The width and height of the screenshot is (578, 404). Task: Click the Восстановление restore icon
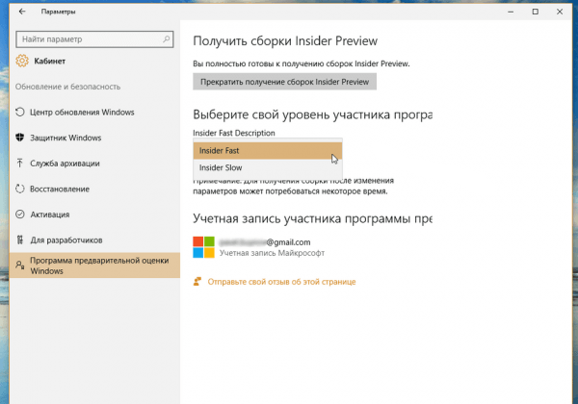[x=20, y=189]
